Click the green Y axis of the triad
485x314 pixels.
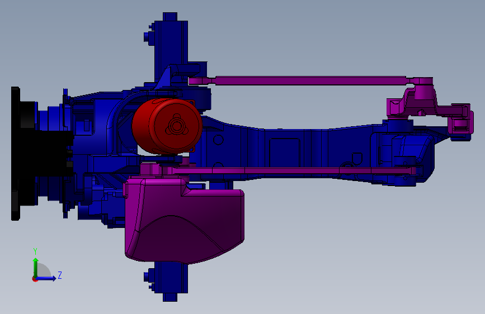tap(36, 268)
